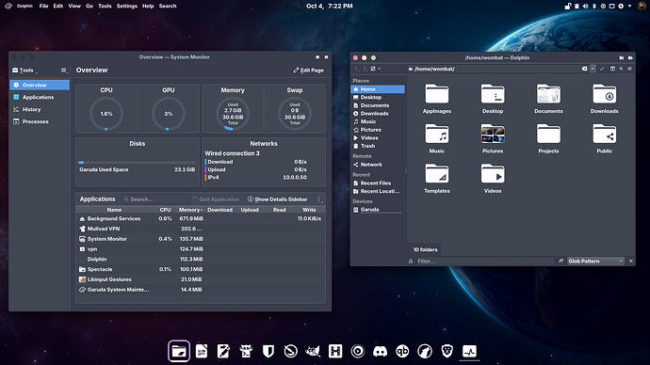Viewport: 650px width, 365px height.
Task: Open the volume tray icon
Action: click(585, 6)
